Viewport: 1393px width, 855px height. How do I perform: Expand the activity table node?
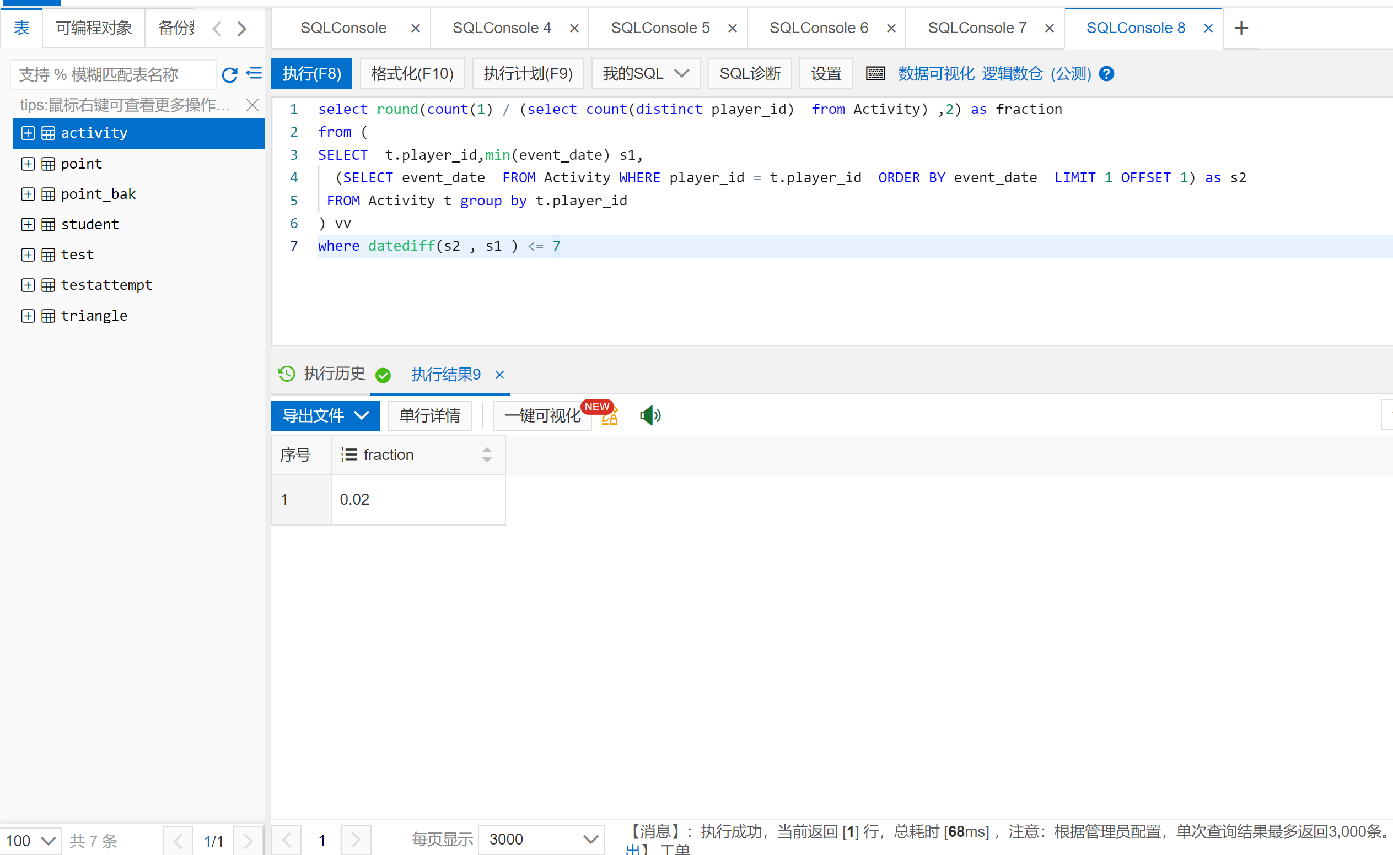point(28,133)
